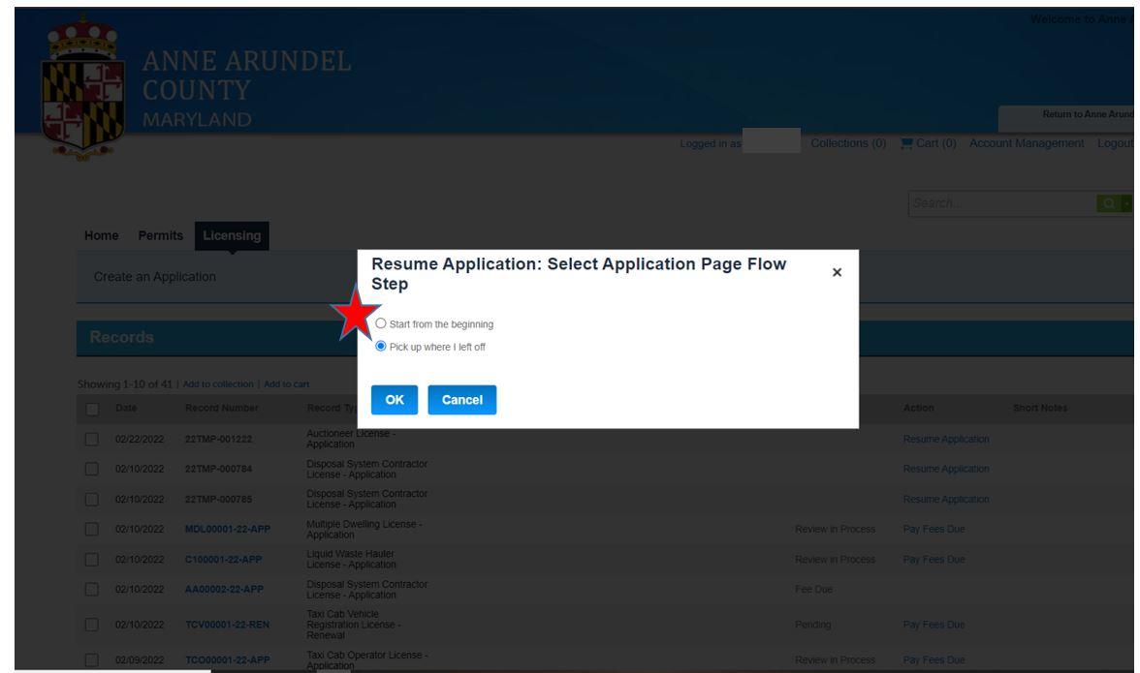Click the 'Add to collection' link
Image resolution: width=1140 pixels, height=673 pixels.
click(218, 384)
